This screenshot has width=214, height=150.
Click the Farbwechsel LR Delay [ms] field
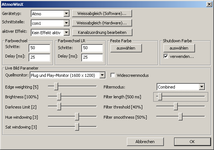(x=92, y=58)
